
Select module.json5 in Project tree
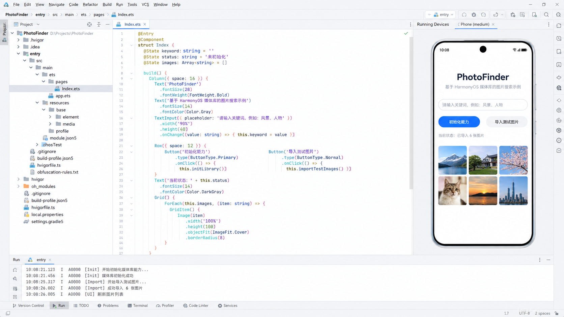click(x=63, y=138)
